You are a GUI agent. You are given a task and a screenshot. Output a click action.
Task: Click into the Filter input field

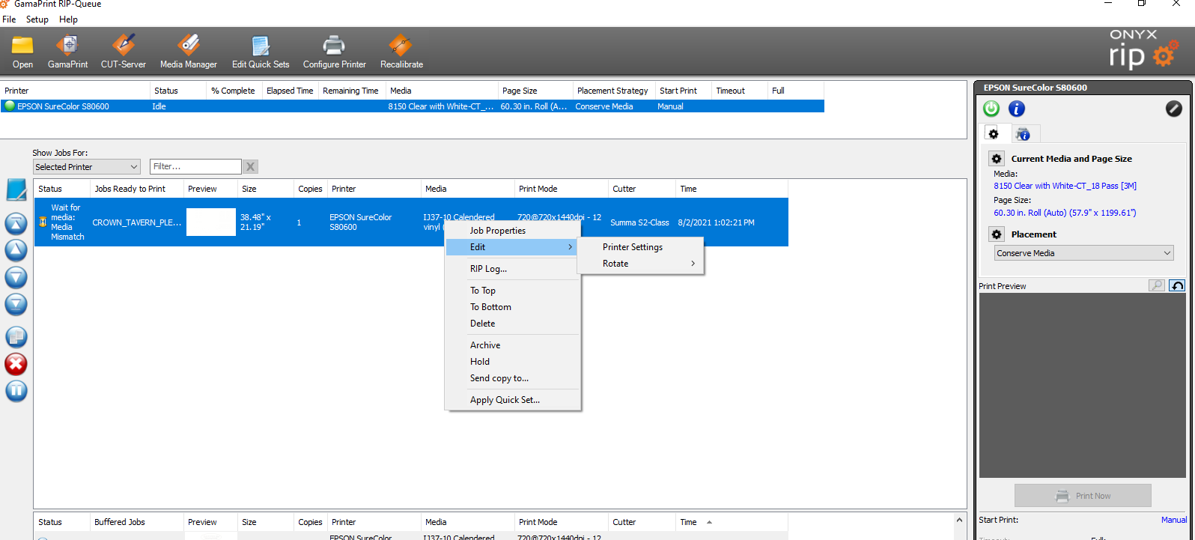point(195,167)
